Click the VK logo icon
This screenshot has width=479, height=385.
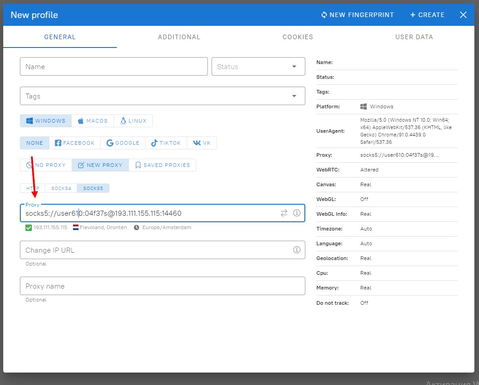[x=197, y=143]
